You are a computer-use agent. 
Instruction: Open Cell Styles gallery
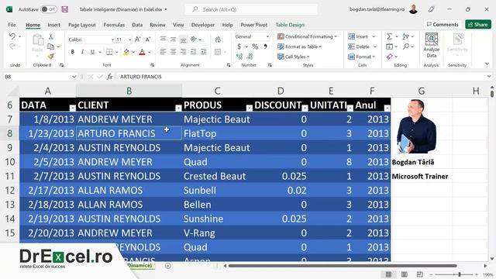293,57
